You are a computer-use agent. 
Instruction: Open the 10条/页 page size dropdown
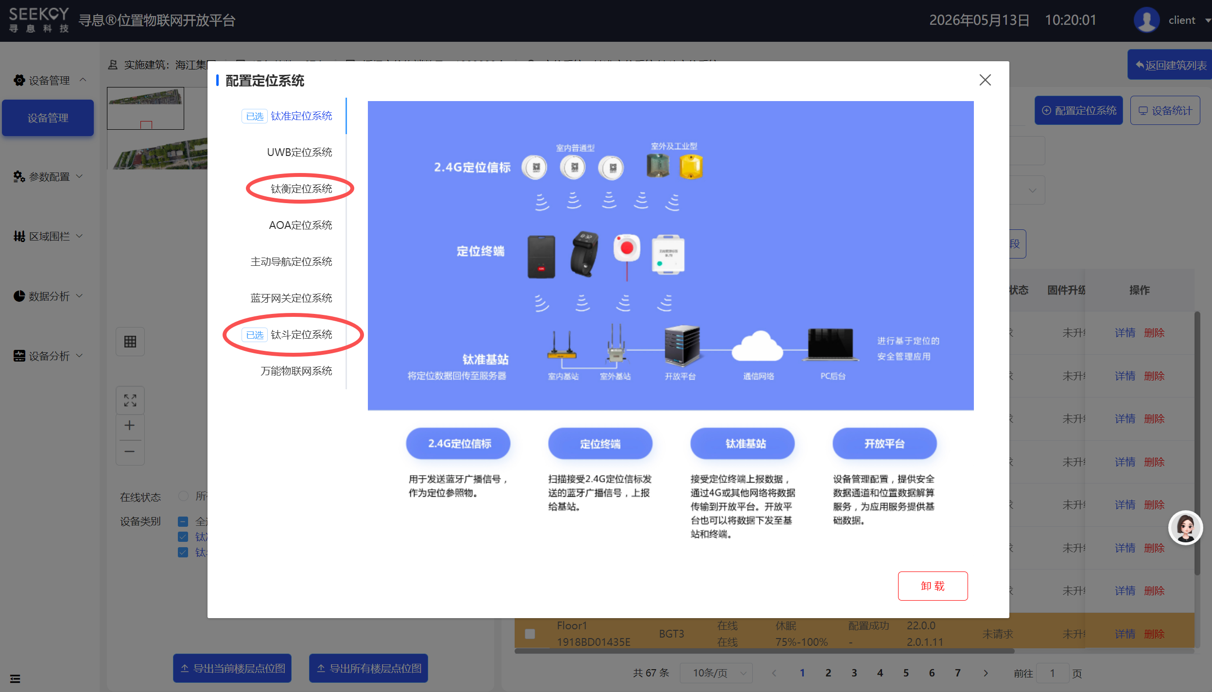716,673
